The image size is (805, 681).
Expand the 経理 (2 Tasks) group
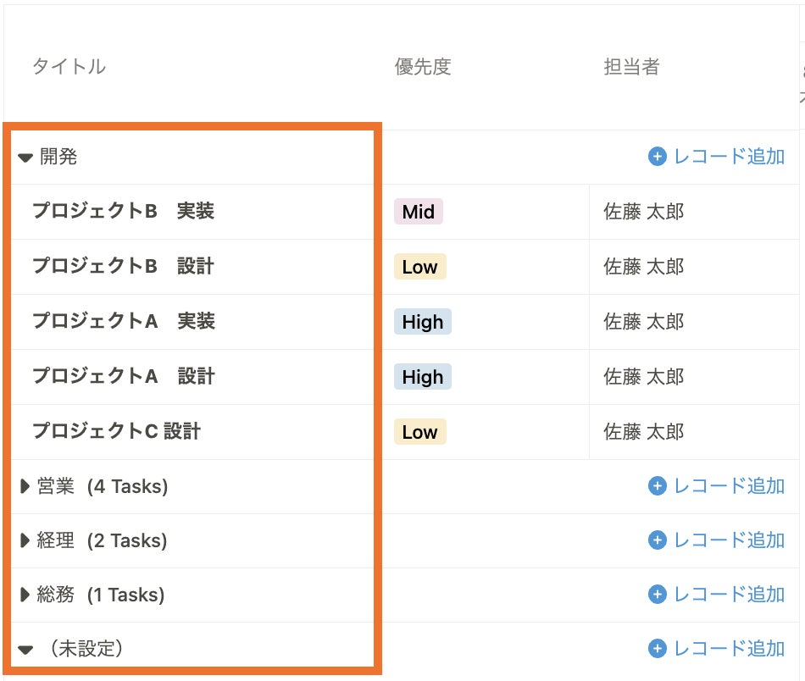[x=25, y=540]
